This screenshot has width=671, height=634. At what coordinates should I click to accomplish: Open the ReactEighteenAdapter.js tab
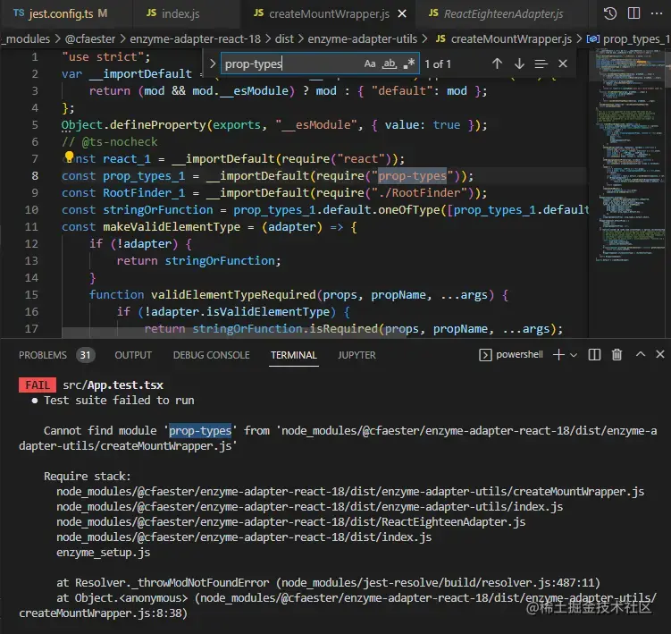click(496, 13)
